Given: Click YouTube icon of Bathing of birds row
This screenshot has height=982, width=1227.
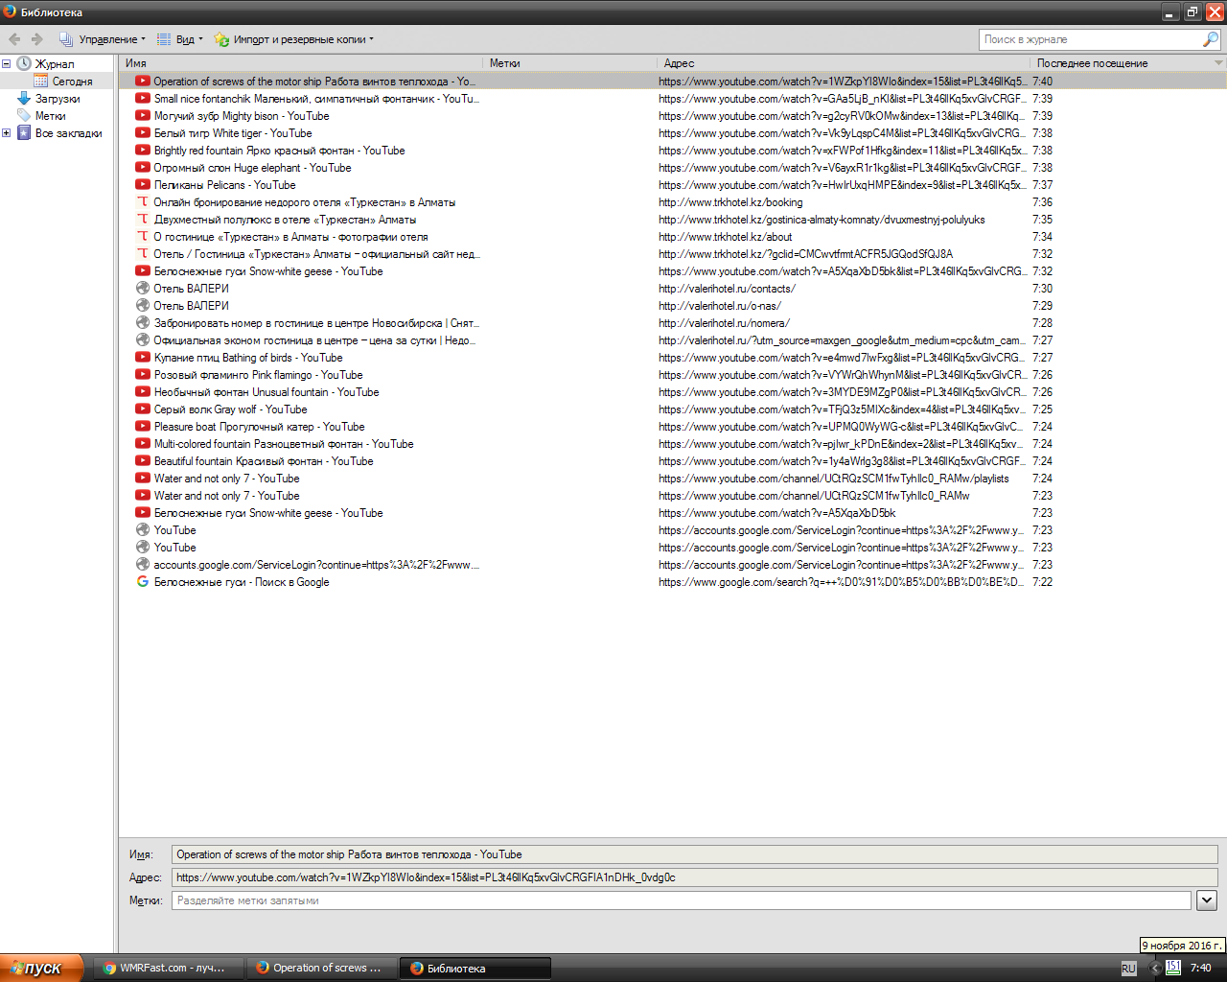Looking at the screenshot, I should point(143,358).
